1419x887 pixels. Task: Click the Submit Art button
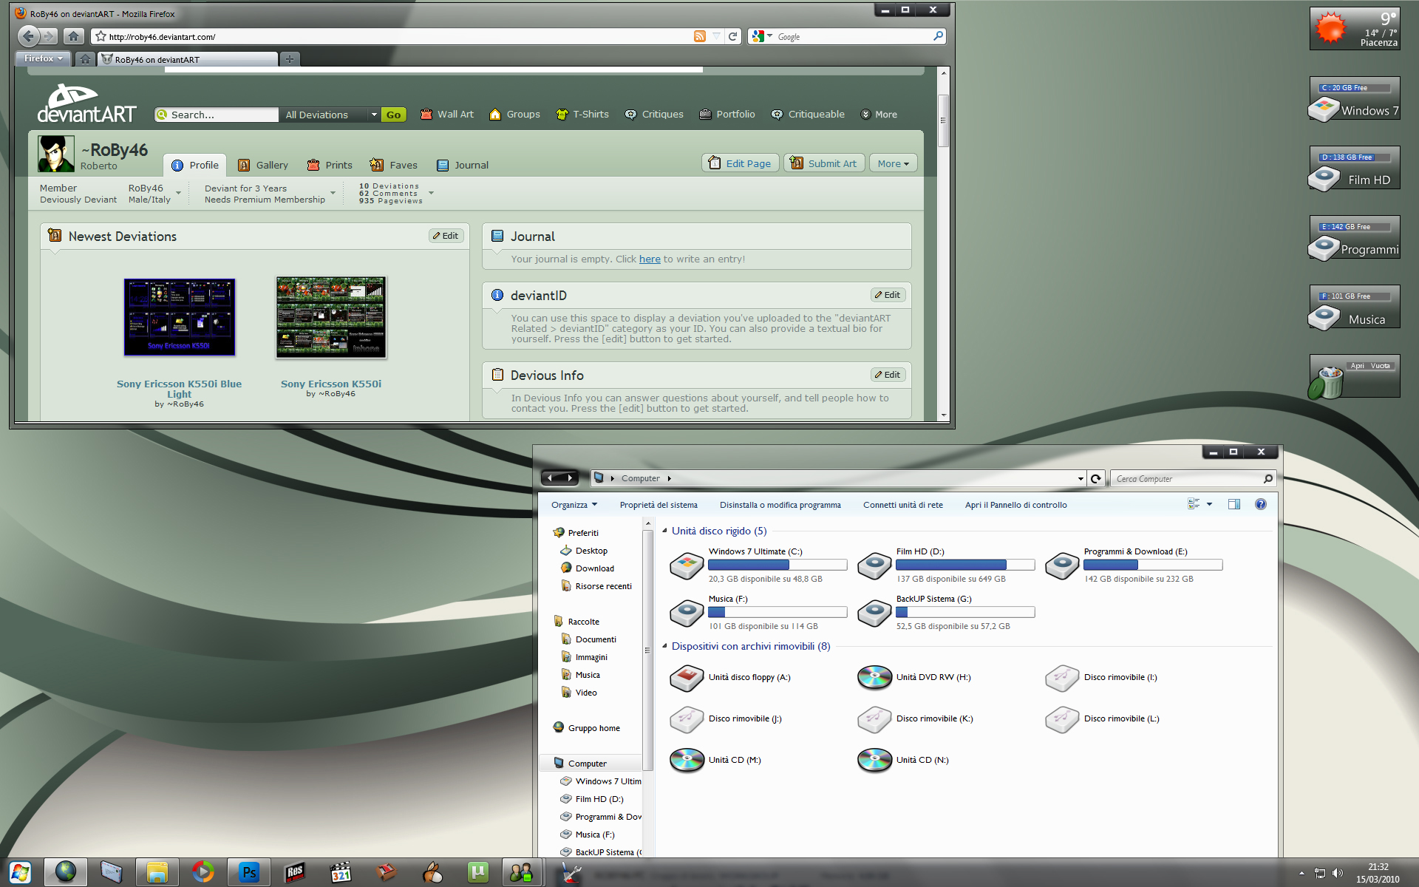click(x=824, y=163)
